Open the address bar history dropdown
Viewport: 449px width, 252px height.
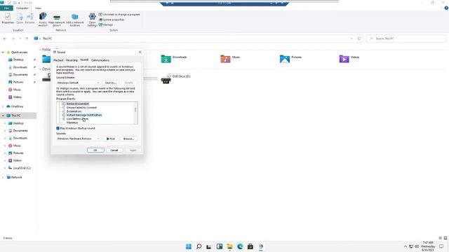pos(351,38)
